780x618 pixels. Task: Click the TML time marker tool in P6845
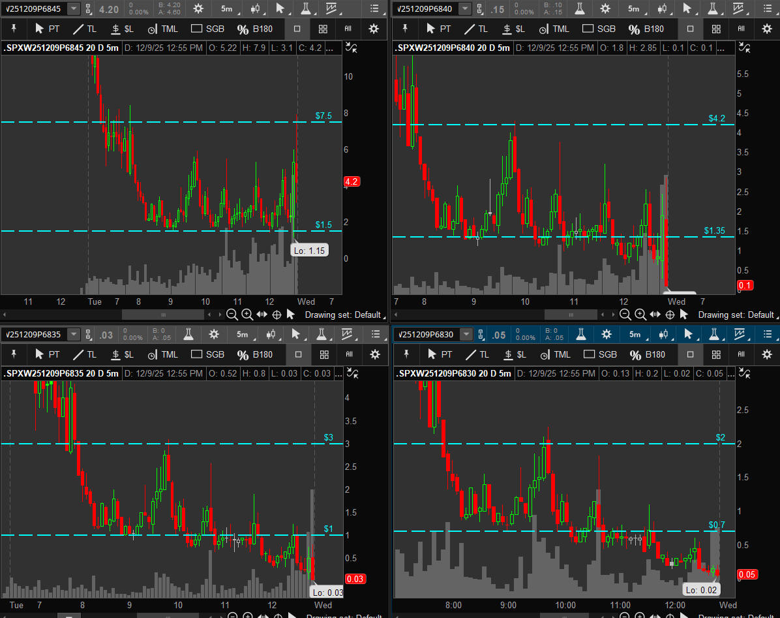coord(162,29)
